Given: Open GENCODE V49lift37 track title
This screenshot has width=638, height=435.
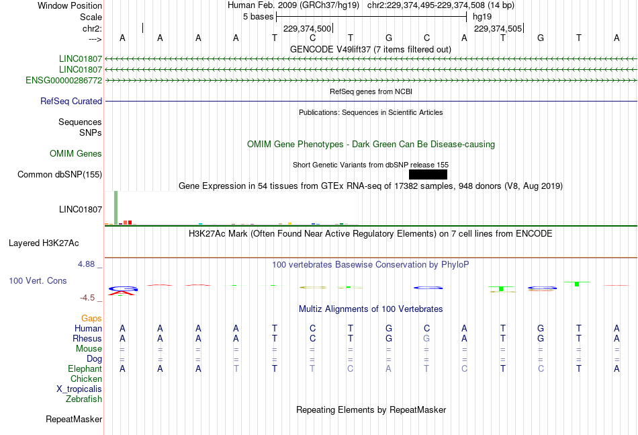Looking at the screenshot, I should [x=371, y=49].
